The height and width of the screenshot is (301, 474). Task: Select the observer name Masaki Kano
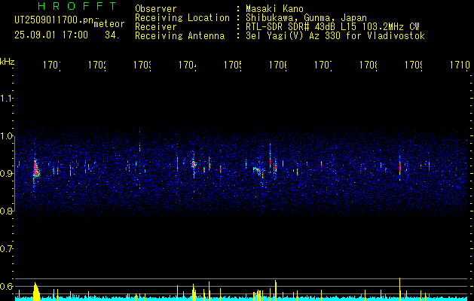point(274,8)
